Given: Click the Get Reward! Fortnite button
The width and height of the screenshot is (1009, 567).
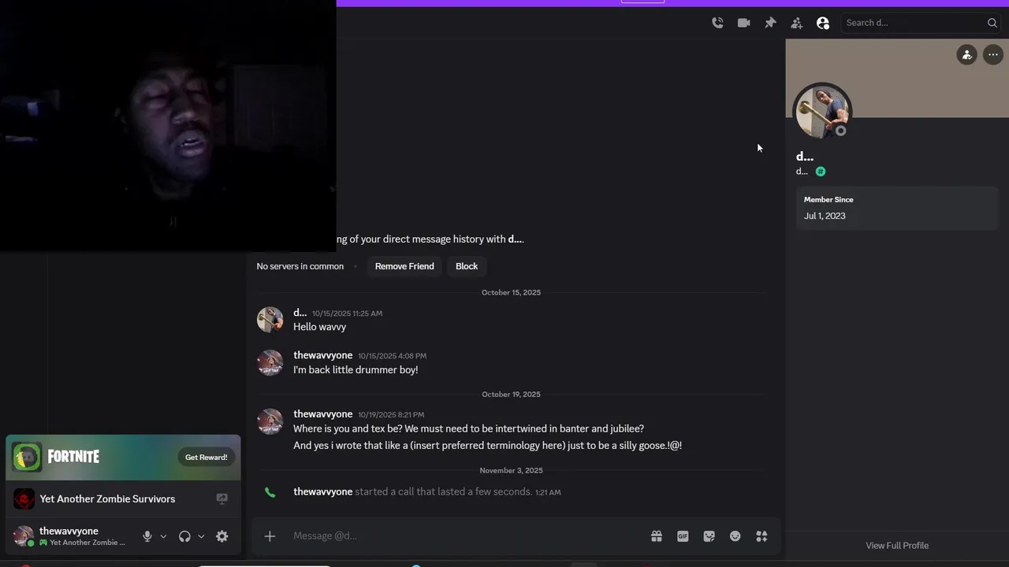Looking at the screenshot, I should (x=206, y=458).
